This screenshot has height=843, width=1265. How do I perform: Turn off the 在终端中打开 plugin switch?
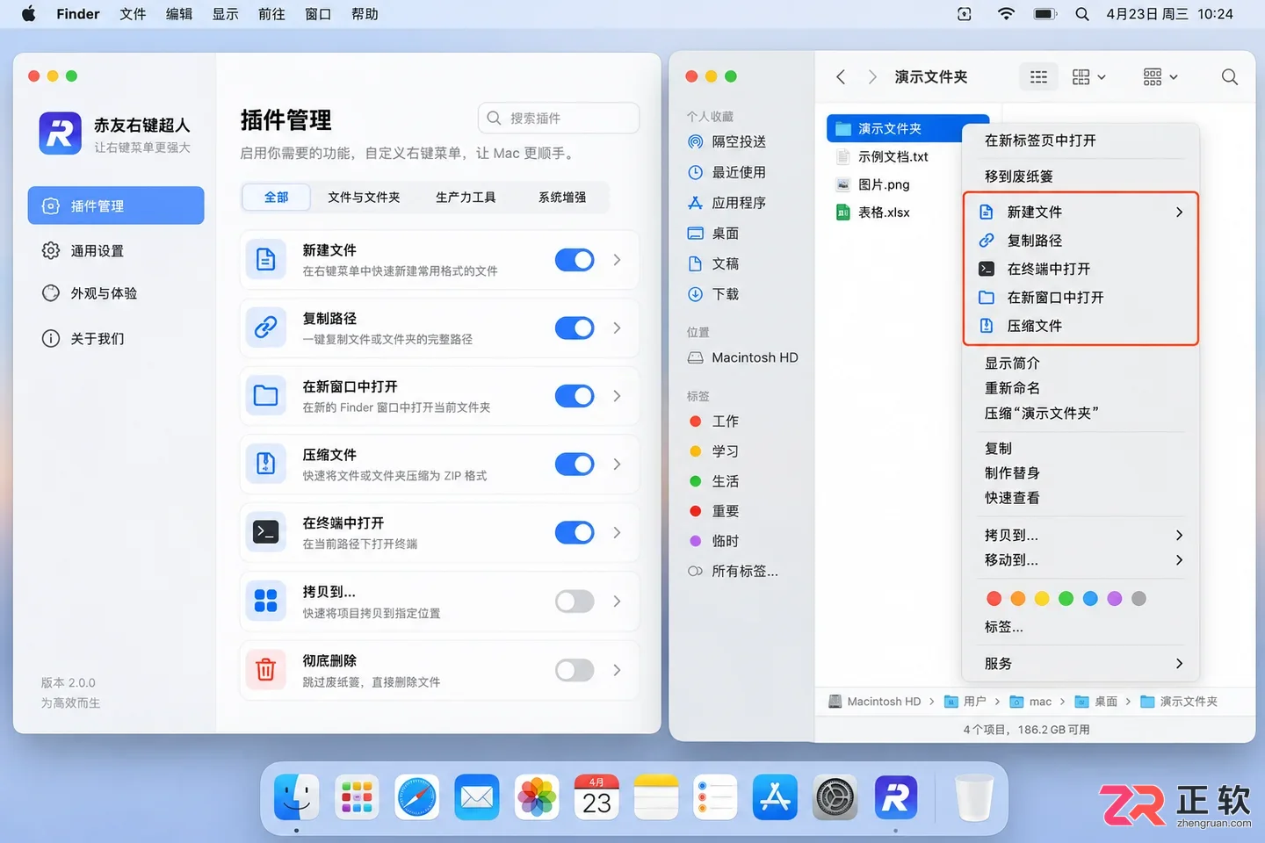click(x=575, y=532)
